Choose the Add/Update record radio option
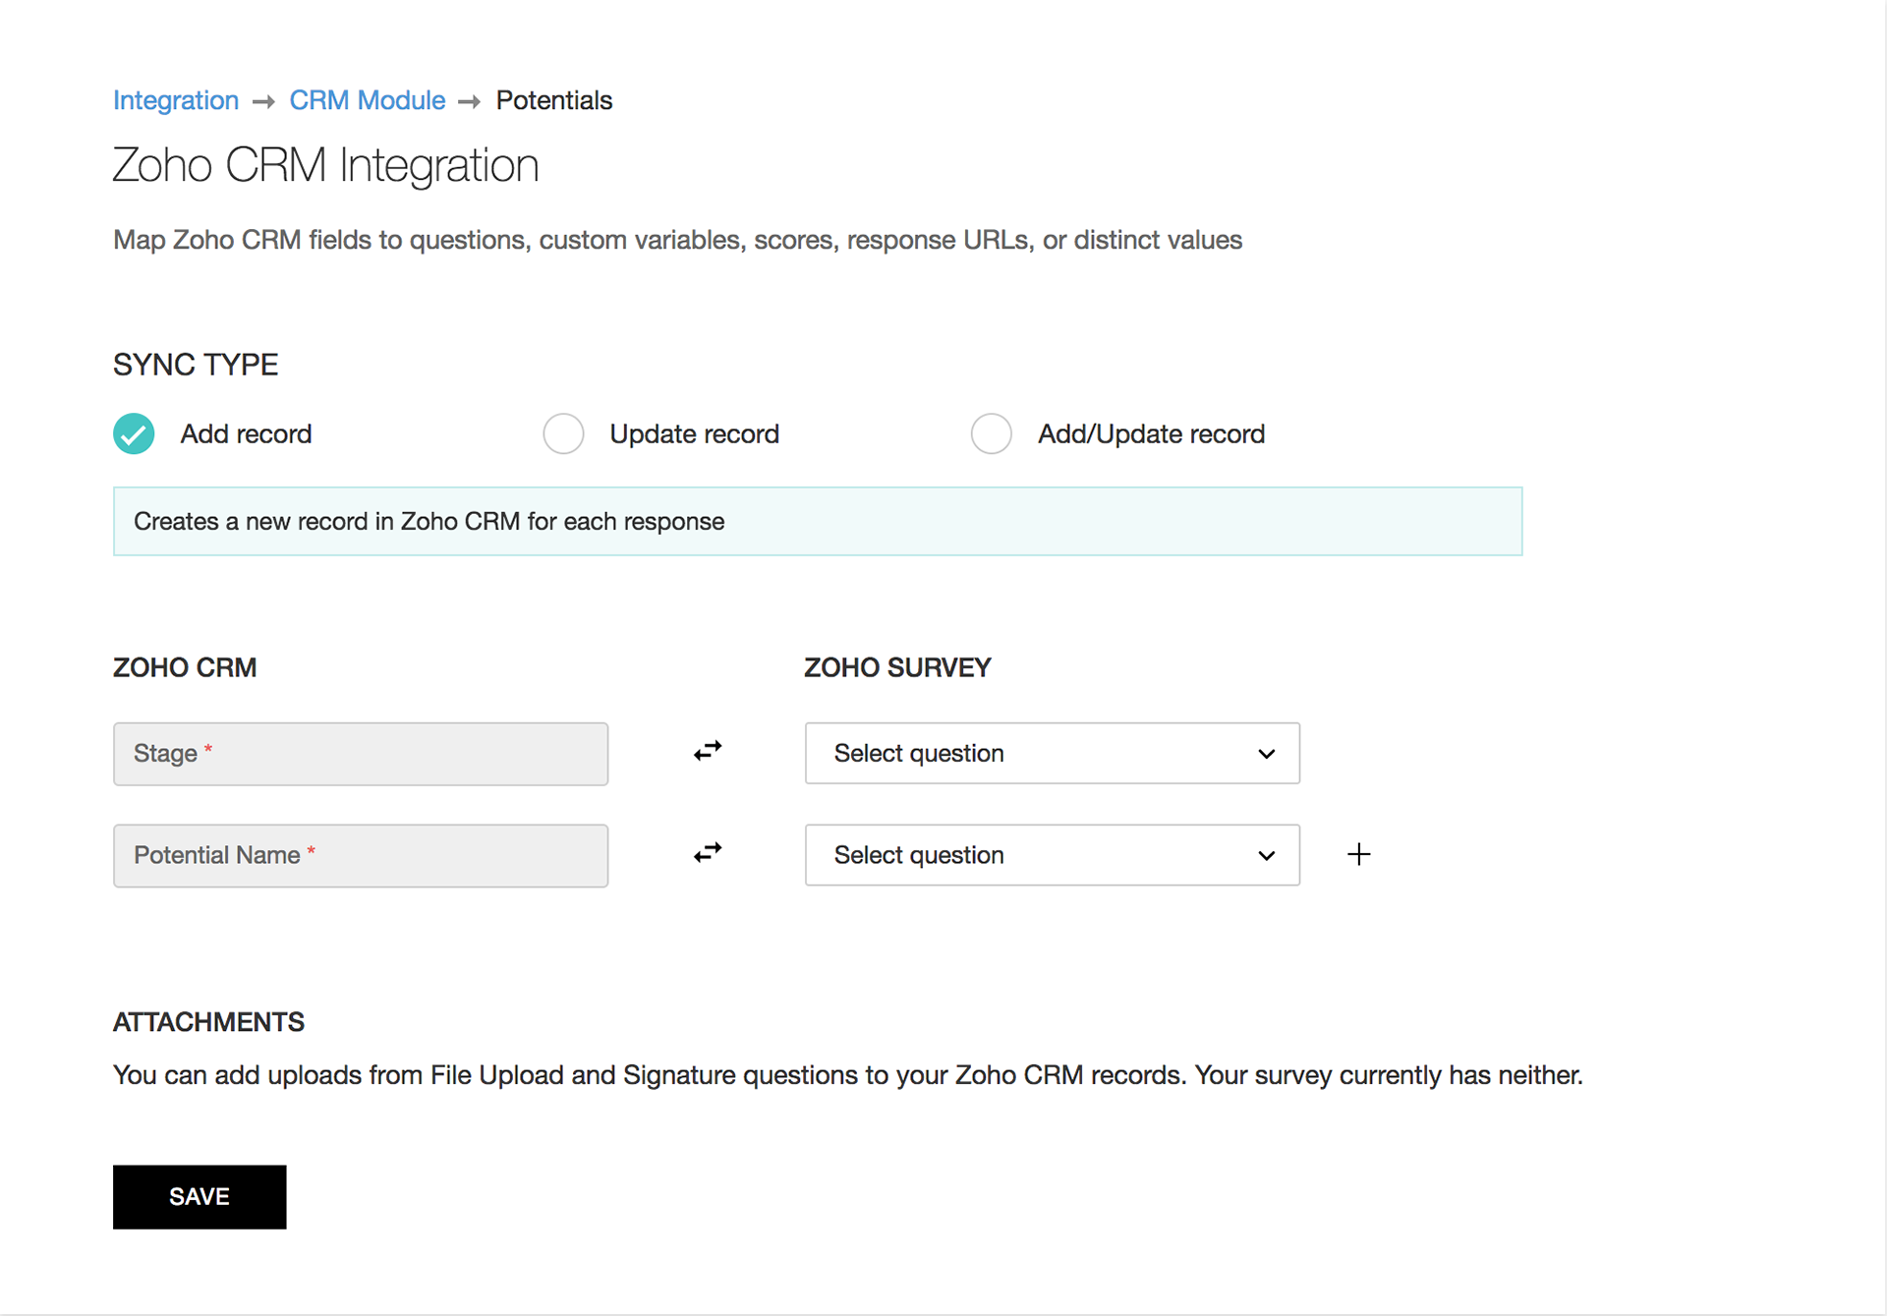Image resolution: width=1887 pixels, height=1316 pixels. (x=991, y=433)
